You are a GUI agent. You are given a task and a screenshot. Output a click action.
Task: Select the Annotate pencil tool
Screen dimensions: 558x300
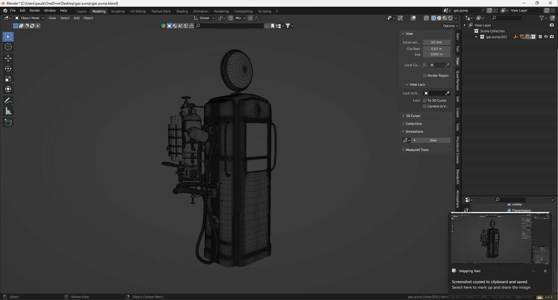click(x=8, y=101)
